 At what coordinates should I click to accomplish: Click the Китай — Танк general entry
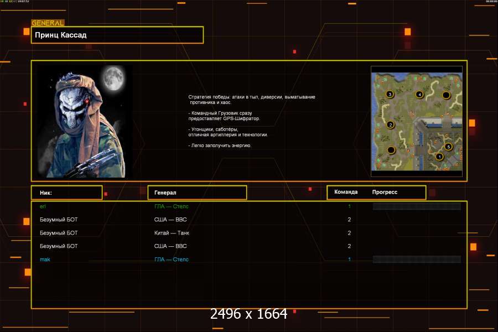coord(172,233)
